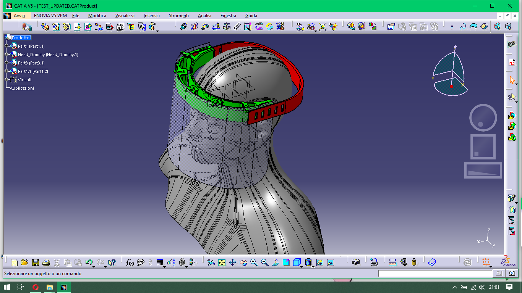The image size is (522, 293).
Task: Select the Fit All In tool
Action: (x=222, y=262)
